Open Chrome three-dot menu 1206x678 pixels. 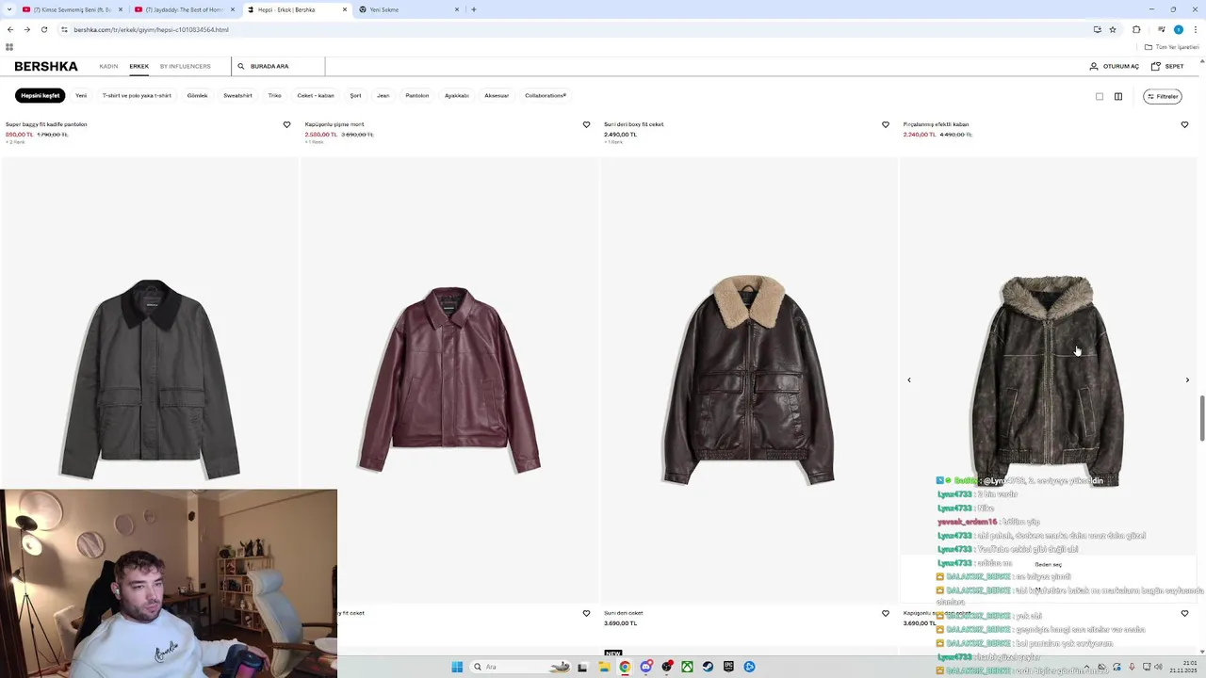[1195, 29]
